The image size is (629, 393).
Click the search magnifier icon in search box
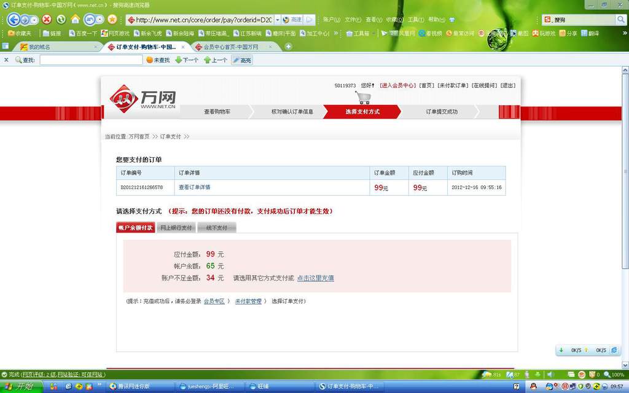620,20
